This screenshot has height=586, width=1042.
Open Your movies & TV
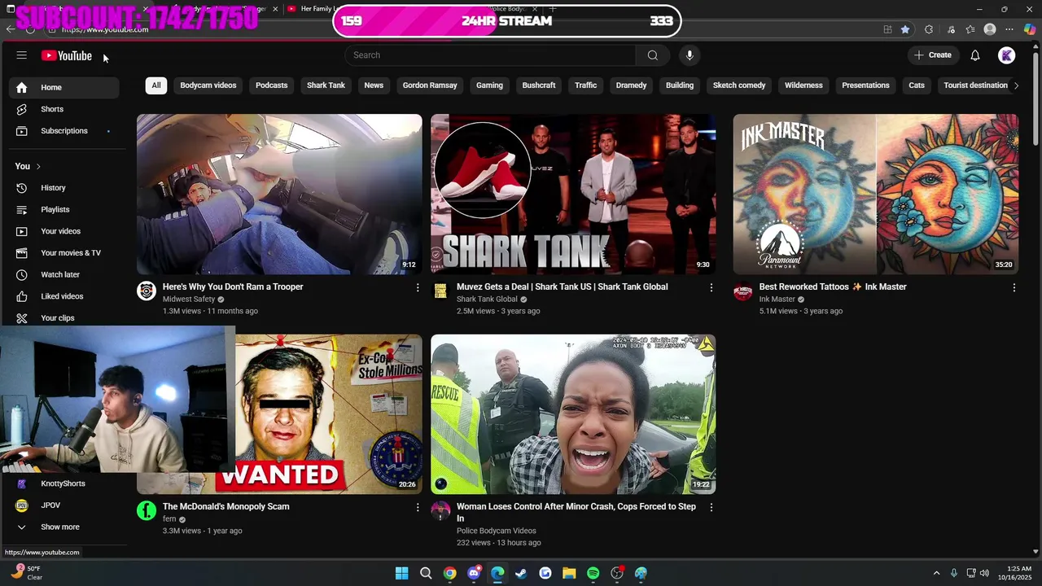63,253
